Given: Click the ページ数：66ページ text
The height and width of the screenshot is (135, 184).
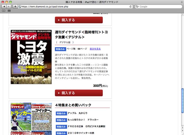Looking at the screenshot, I should point(77,49).
